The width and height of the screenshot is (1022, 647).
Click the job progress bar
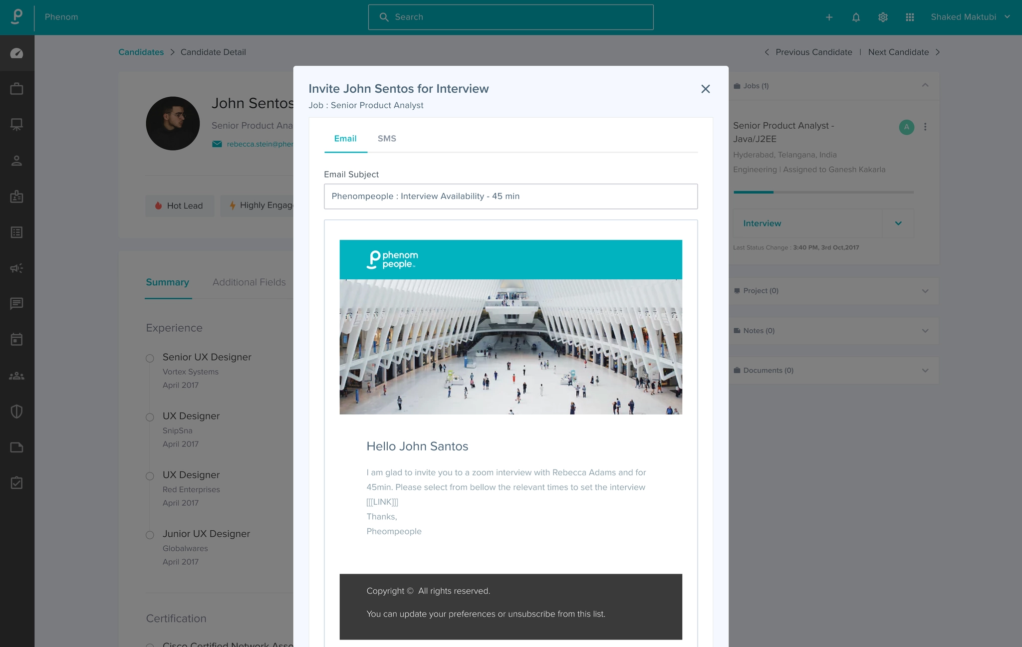[x=823, y=192]
